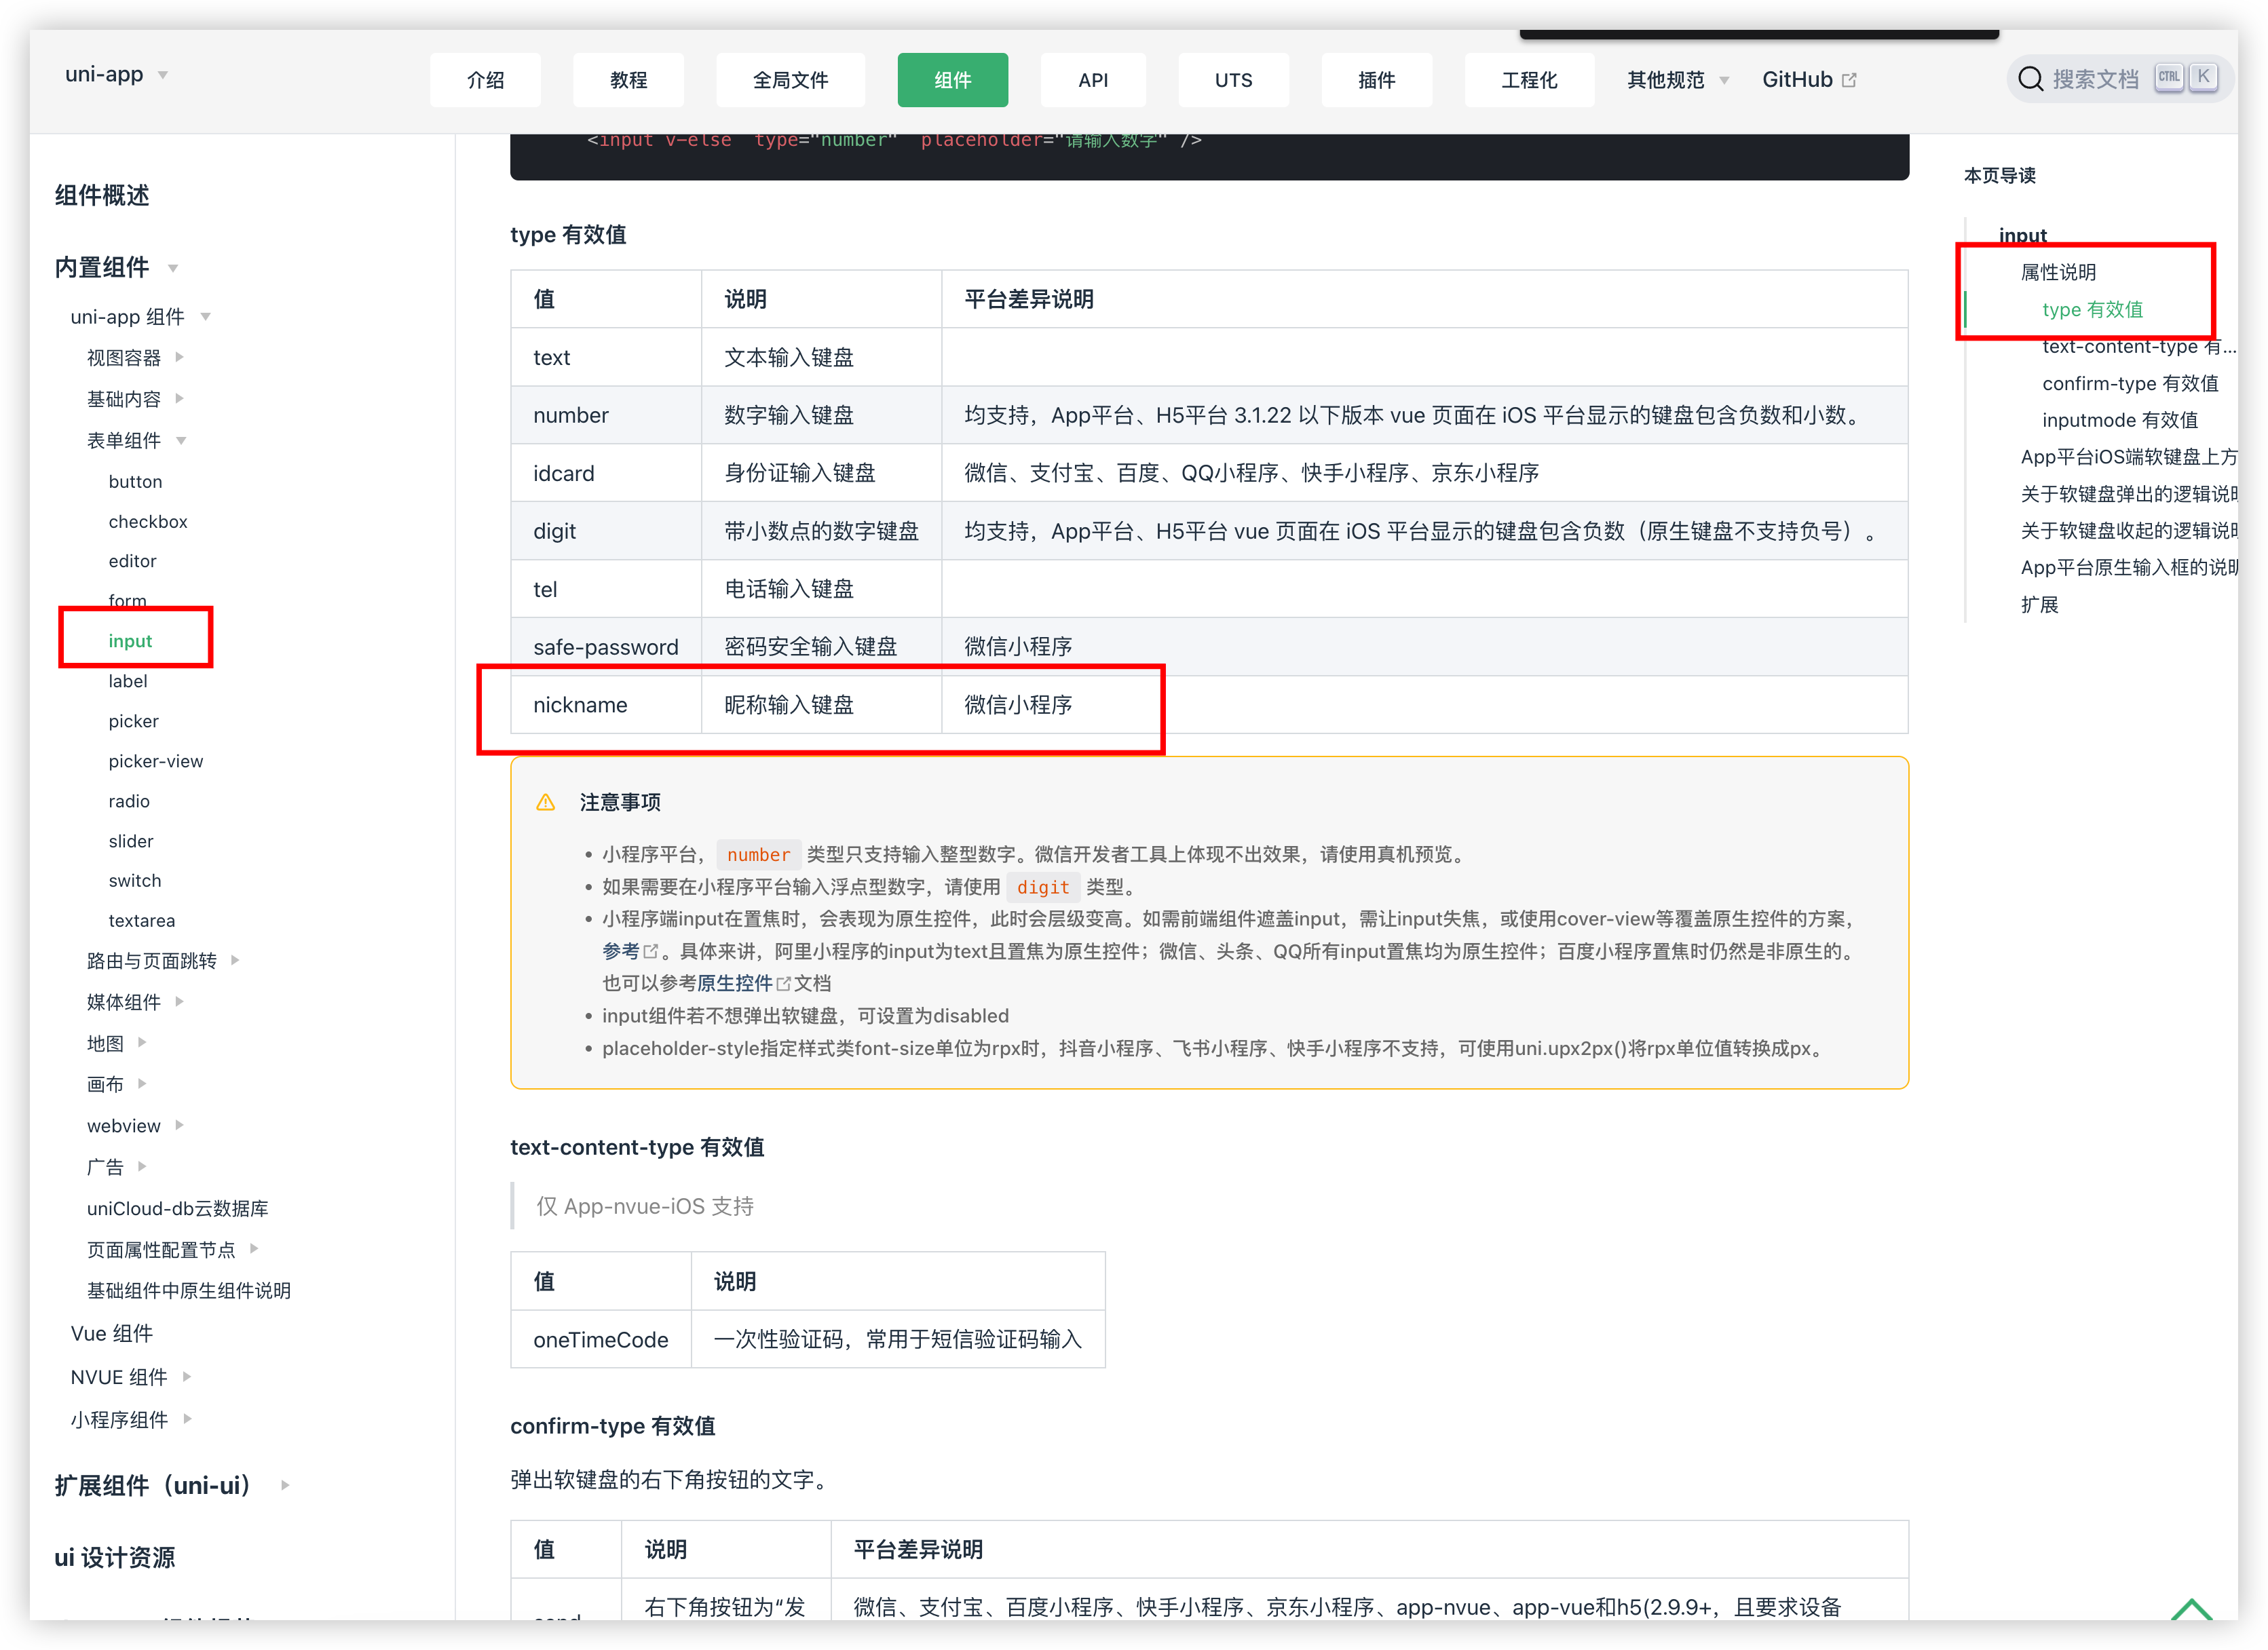This screenshot has width=2268, height=1650.
Task: Go to the textarea component page
Action: 141,920
